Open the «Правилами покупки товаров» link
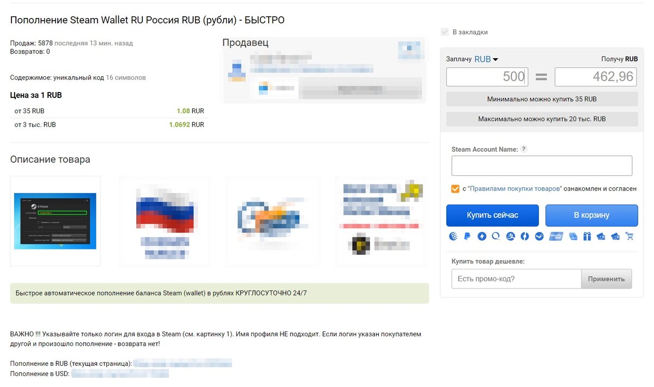 (x=515, y=189)
